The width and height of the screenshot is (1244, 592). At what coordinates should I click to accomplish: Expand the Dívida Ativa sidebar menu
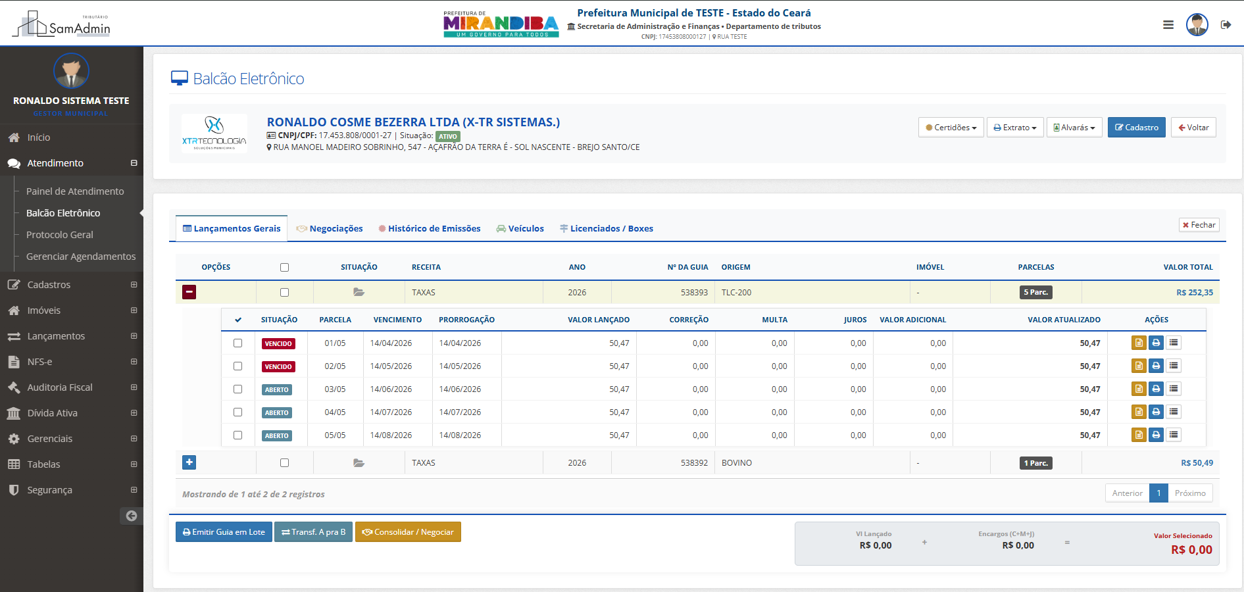click(71, 413)
